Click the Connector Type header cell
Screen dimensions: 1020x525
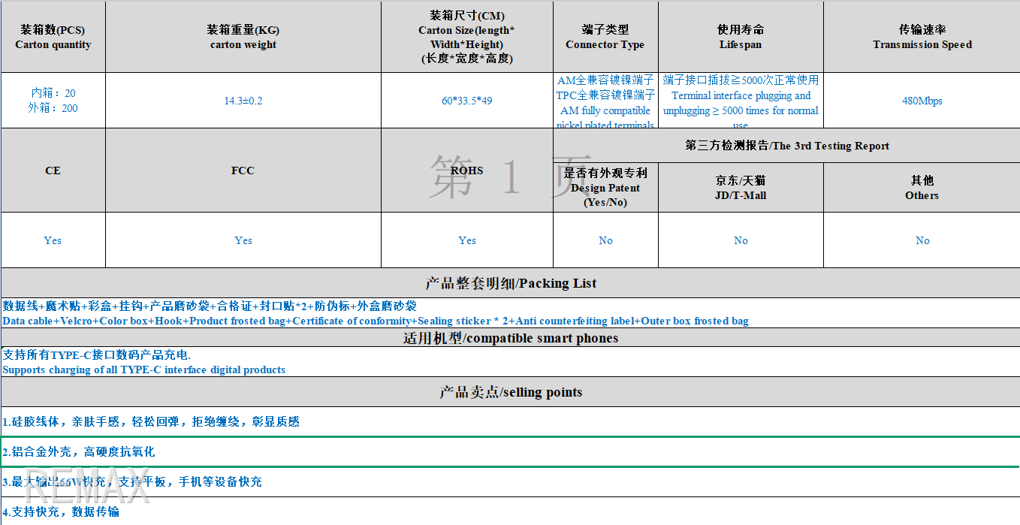coord(605,38)
